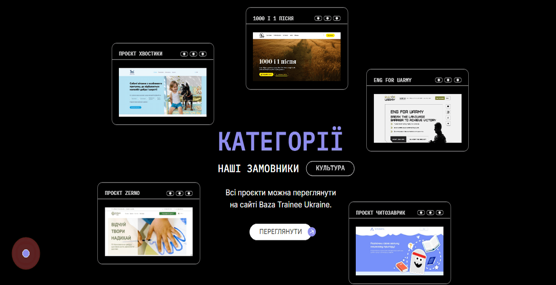Image resolution: width=556 pixels, height=285 pixels.
Task: Click first pill icon on 1000 І 1 ПІСНЯ card
Action: click(x=318, y=18)
